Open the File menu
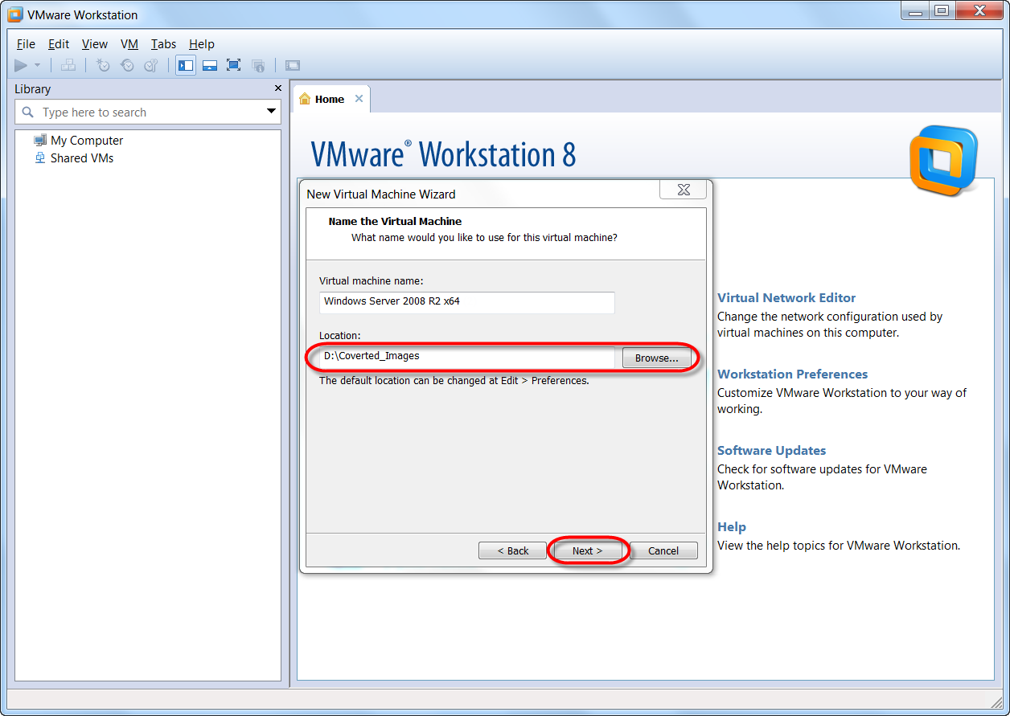1010x716 pixels. pos(26,44)
